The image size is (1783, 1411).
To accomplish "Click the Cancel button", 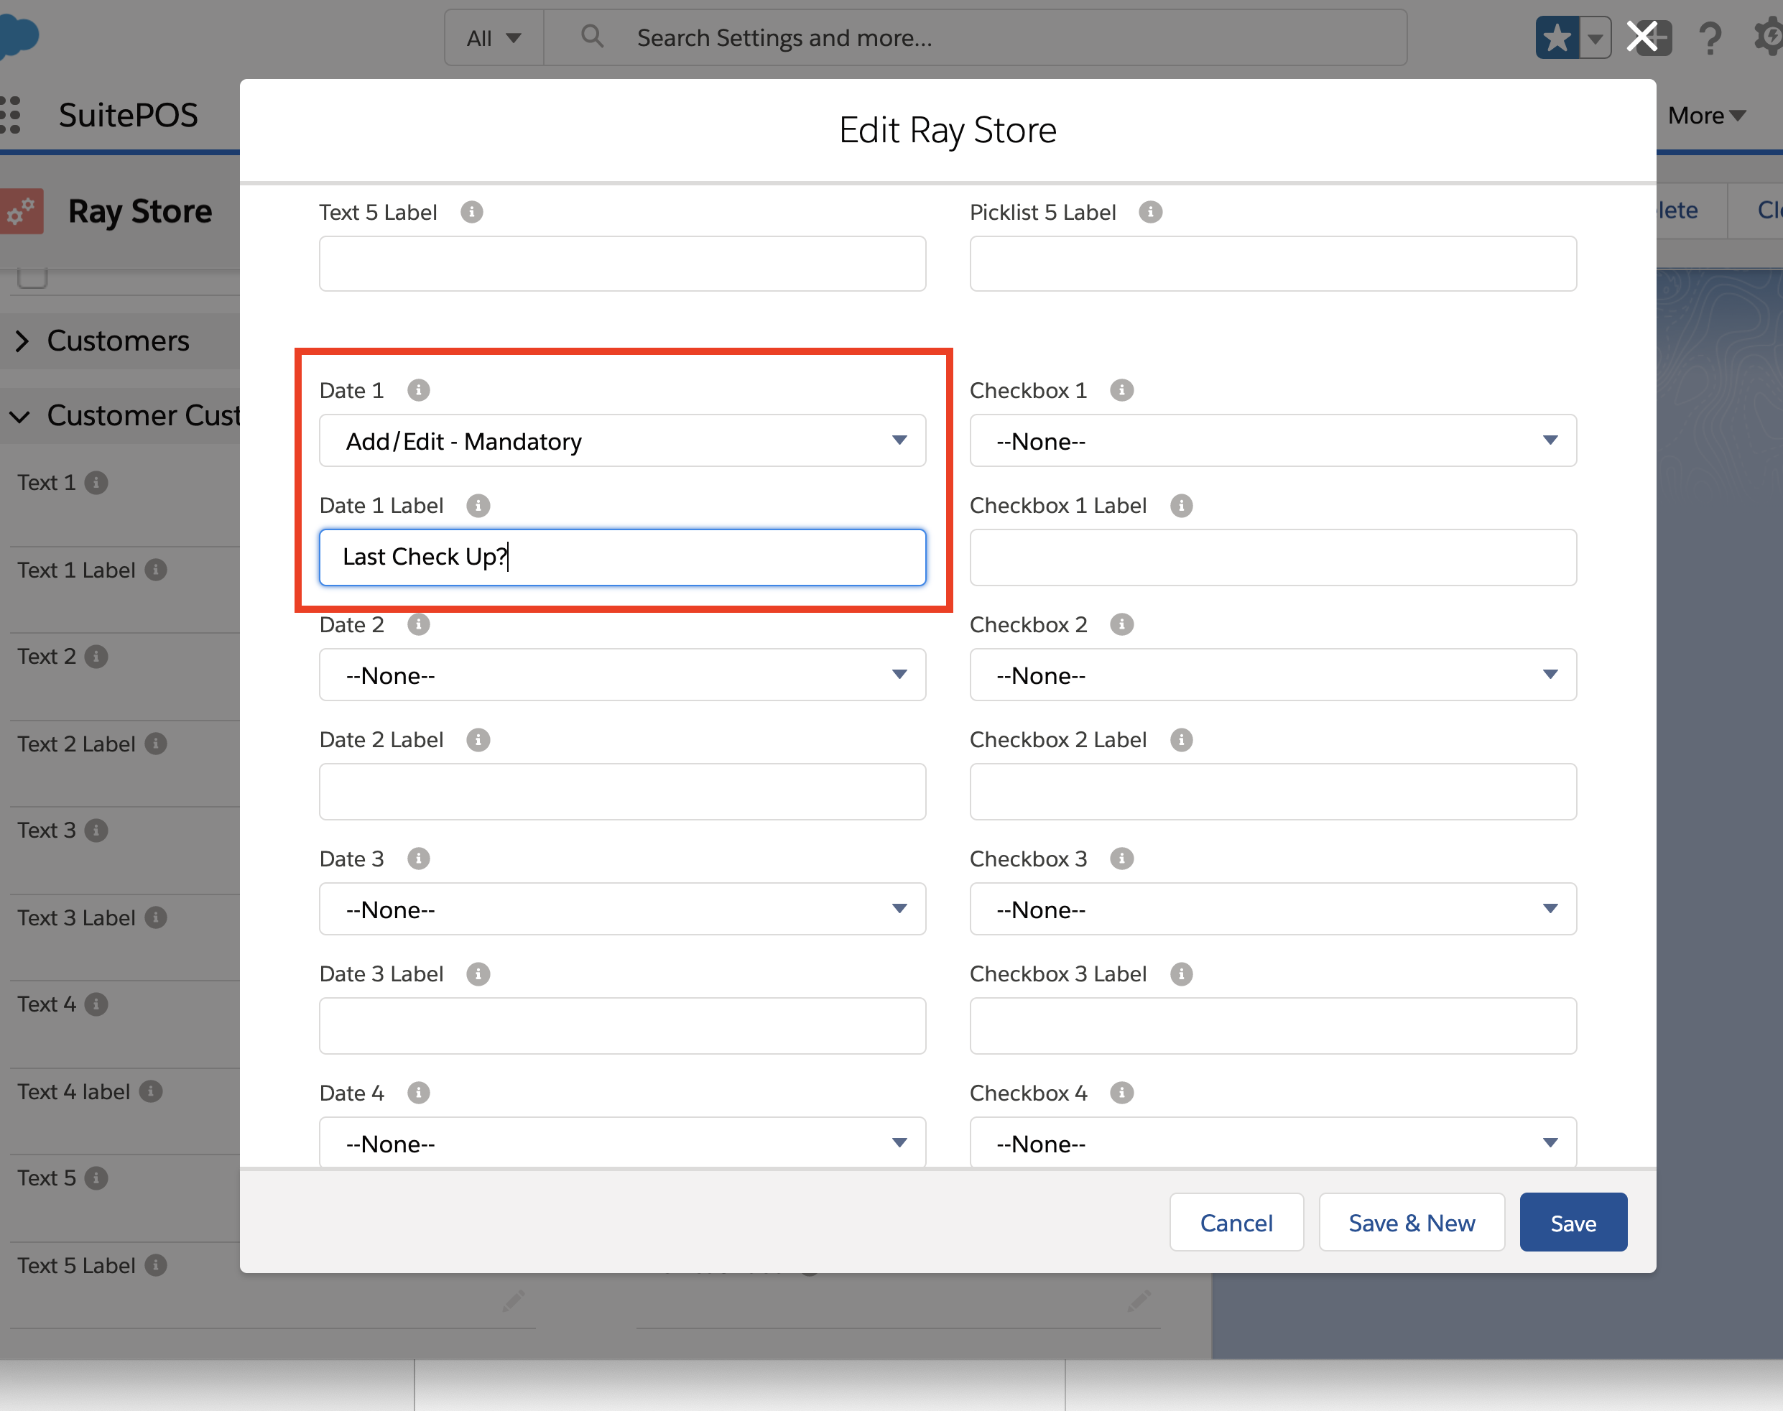I will pyautogui.click(x=1236, y=1223).
